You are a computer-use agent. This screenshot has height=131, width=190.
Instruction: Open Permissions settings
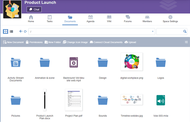(34, 42)
